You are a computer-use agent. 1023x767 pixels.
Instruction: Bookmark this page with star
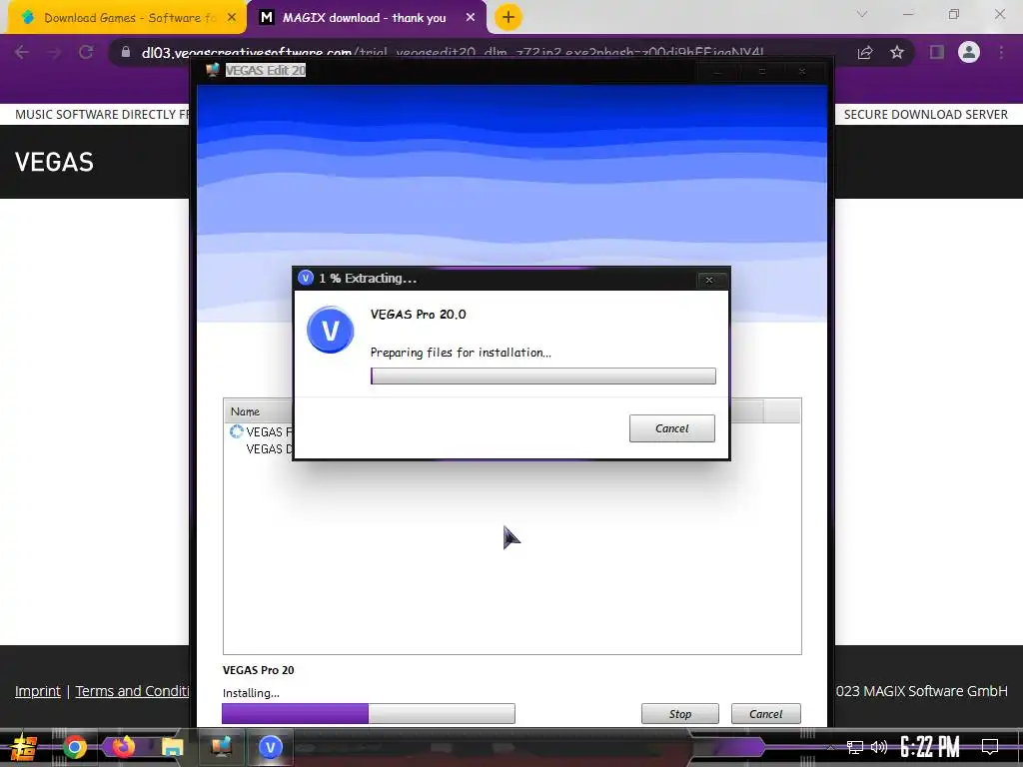click(x=897, y=52)
